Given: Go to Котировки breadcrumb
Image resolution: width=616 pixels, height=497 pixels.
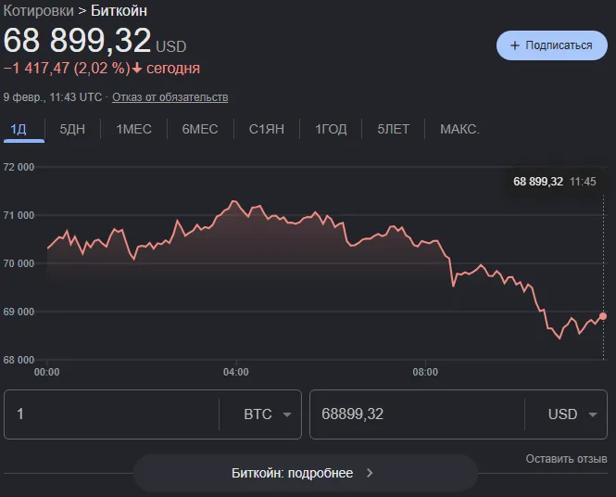Looking at the screenshot, I should 39,10.
